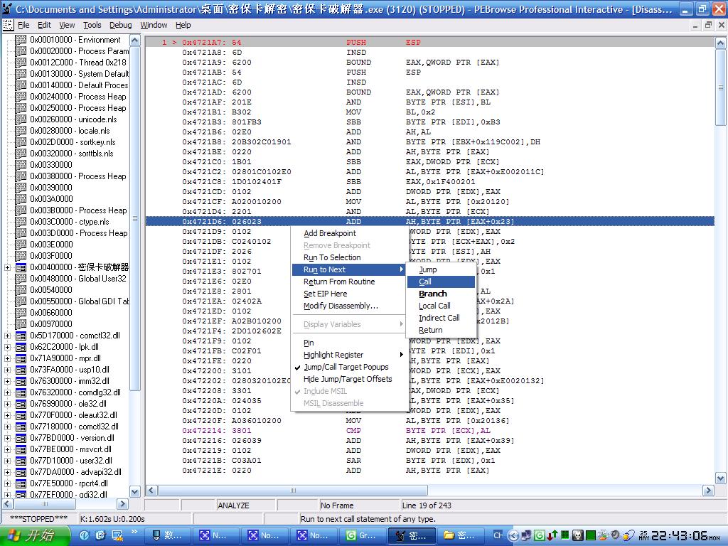Screen dimensions: 728x546
Task: Expand the msvcrt.dll tree node
Action: pos(7,449)
